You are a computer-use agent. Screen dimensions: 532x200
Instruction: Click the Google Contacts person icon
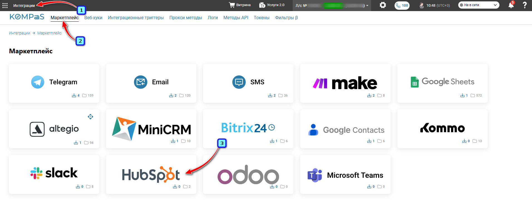313,130
